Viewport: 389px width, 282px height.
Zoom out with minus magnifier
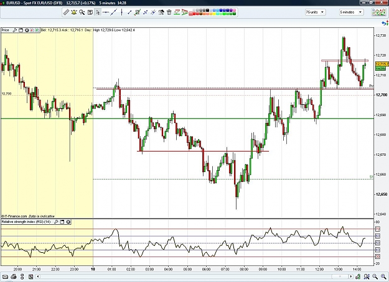[375, 276]
